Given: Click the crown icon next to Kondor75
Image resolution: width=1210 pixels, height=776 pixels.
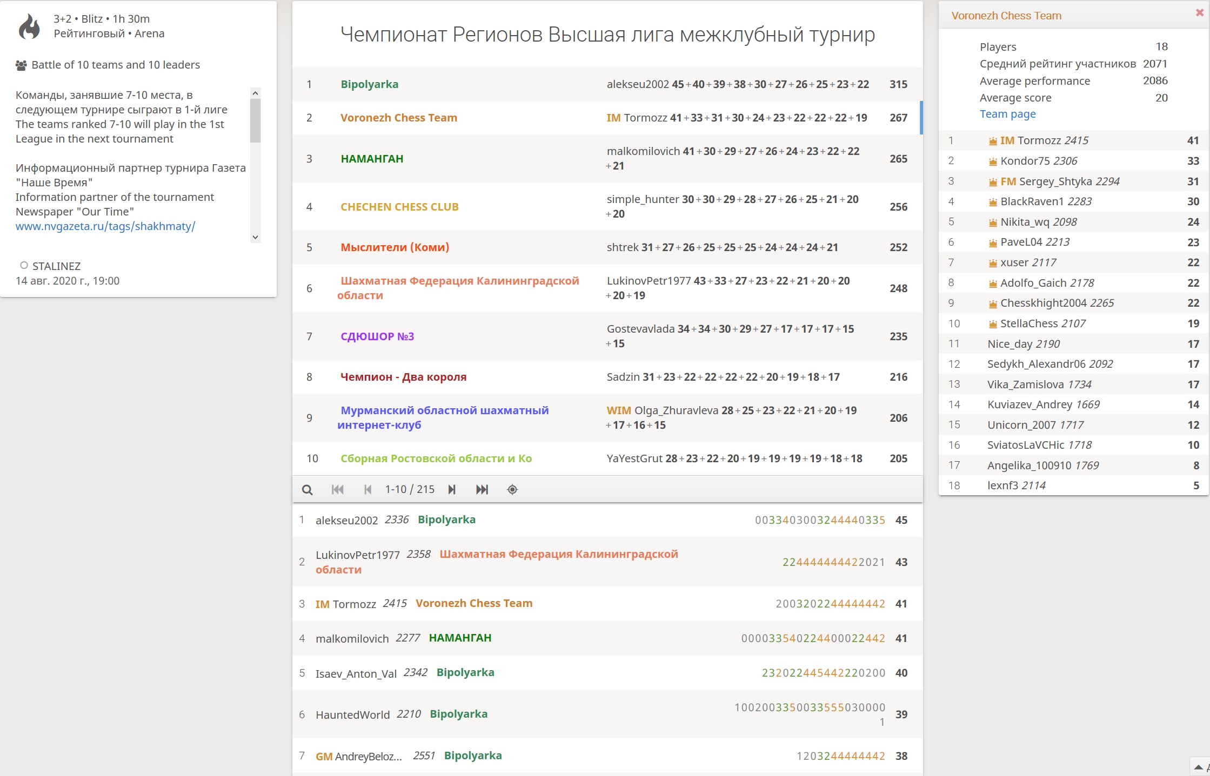Looking at the screenshot, I should point(993,161).
